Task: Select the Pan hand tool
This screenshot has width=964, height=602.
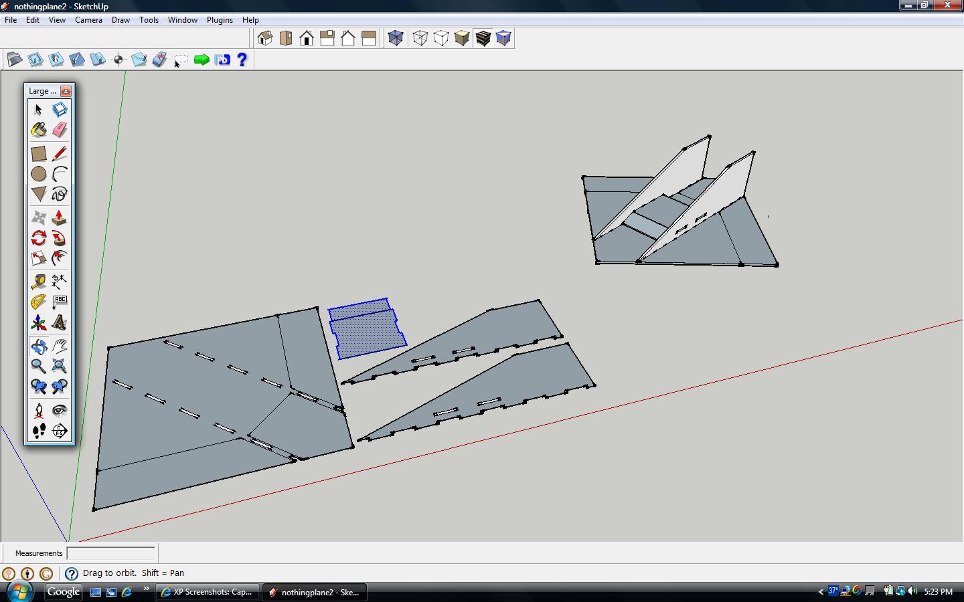Action: pyautogui.click(x=60, y=346)
